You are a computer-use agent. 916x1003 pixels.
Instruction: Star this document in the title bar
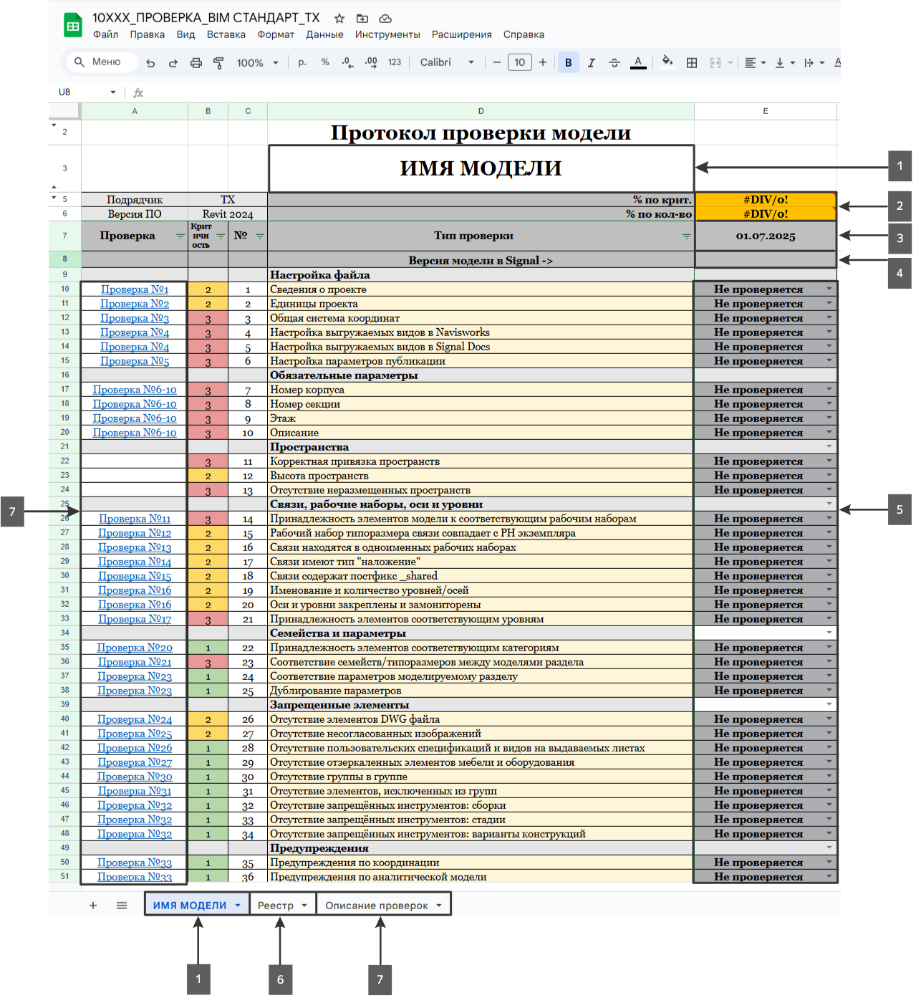pos(339,18)
